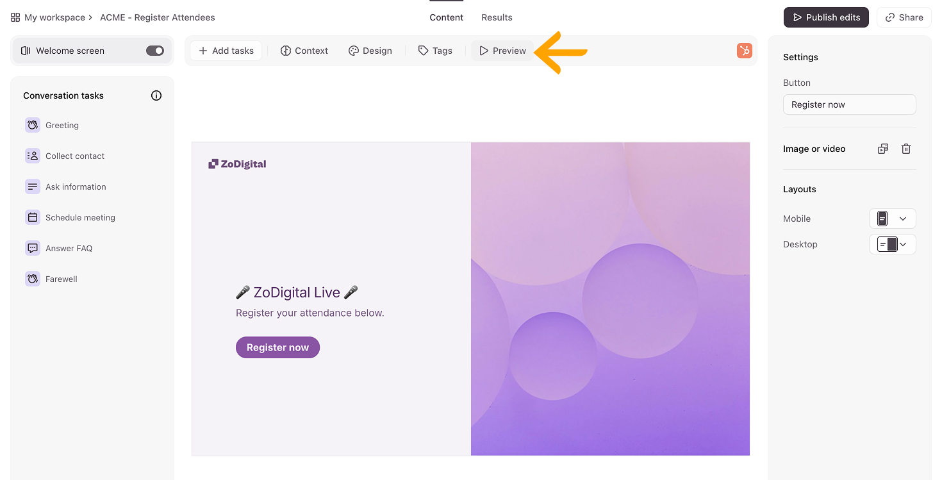
Task: Delete the image using trash icon
Action: pos(906,149)
